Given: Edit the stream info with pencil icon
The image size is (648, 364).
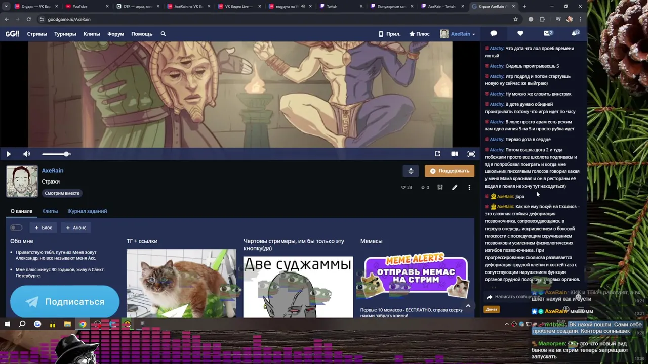Looking at the screenshot, I should [x=455, y=187].
